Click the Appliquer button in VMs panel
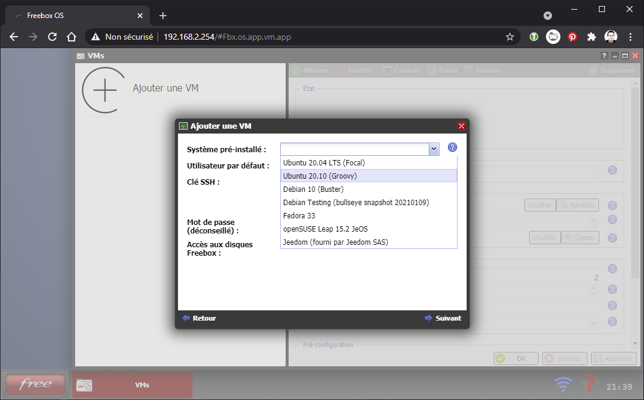This screenshot has width=644, height=400. coord(613,358)
